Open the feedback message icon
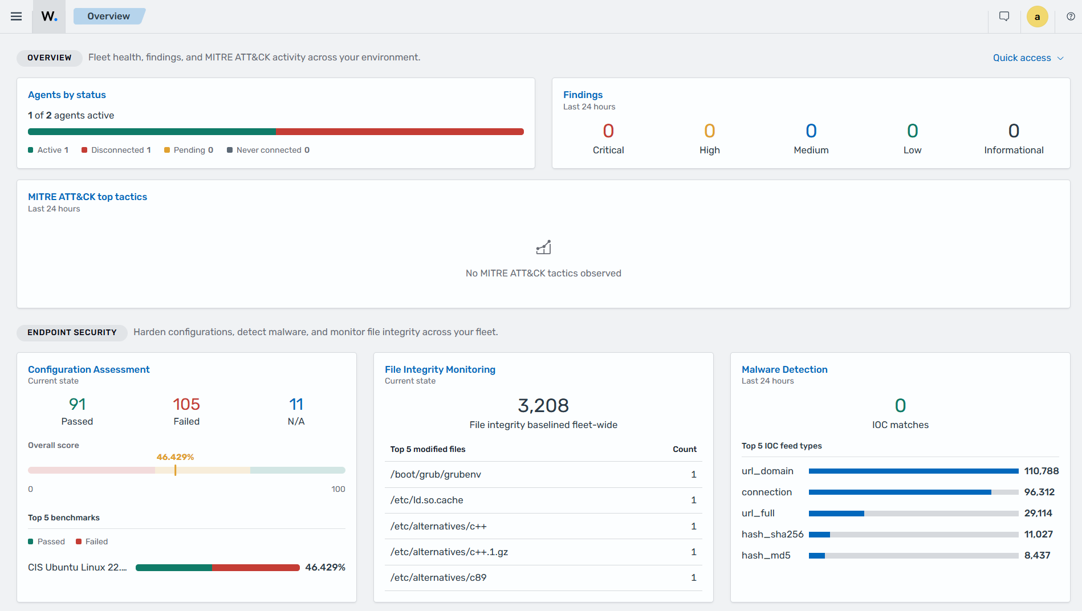The height and width of the screenshot is (611, 1082). click(x=1004, y=17)
